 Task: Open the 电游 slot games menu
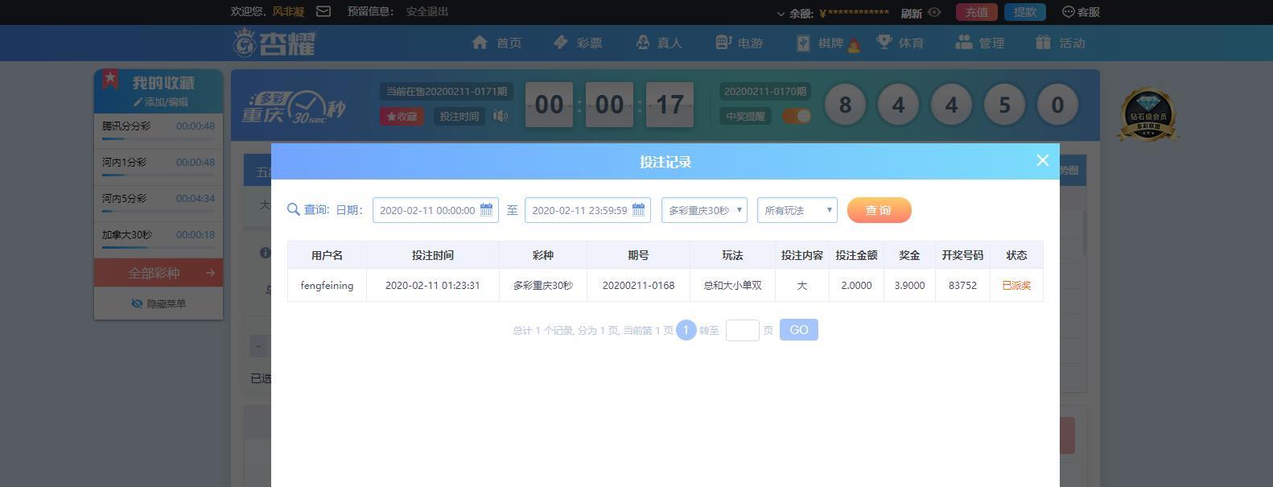coord(739,43)
